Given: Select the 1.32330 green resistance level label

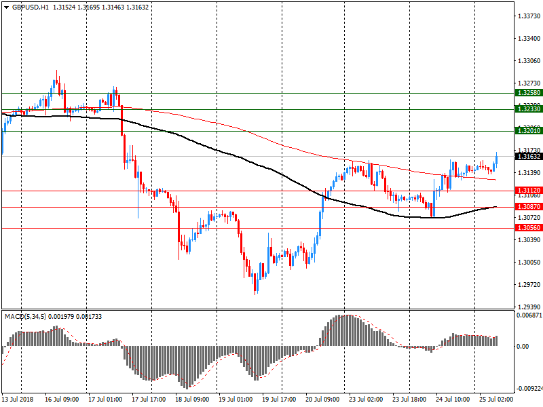Looking at the screenshot, I should [529, 109].
